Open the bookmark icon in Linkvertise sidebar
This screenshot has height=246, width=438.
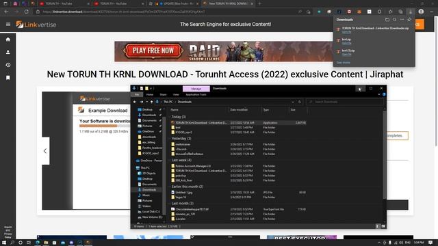tap(8, 77)
